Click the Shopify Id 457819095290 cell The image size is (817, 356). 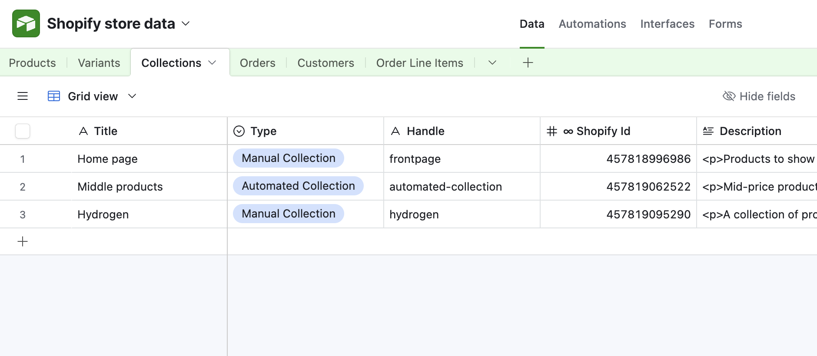618,214
